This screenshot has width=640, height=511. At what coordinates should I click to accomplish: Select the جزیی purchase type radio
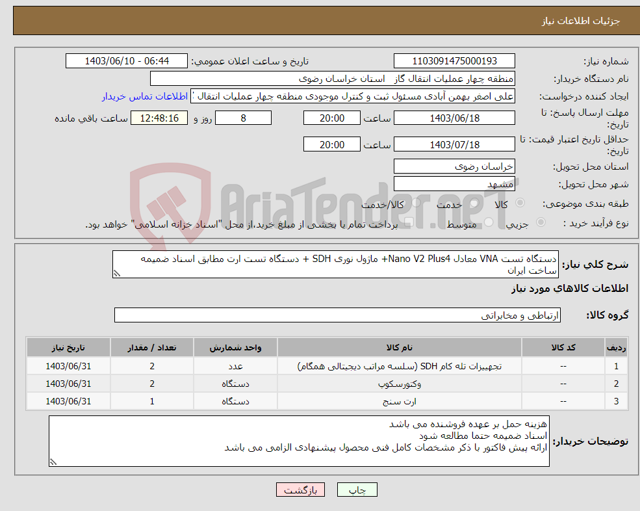point(541,222)
